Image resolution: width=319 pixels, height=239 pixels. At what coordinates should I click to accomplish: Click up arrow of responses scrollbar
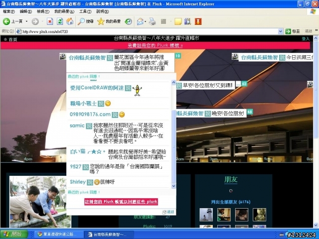coord(173,82)
